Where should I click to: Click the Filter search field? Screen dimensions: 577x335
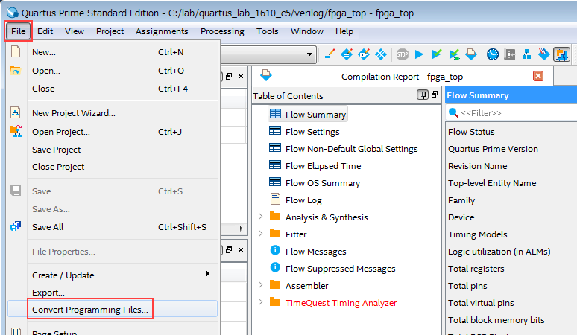point(514,113)
